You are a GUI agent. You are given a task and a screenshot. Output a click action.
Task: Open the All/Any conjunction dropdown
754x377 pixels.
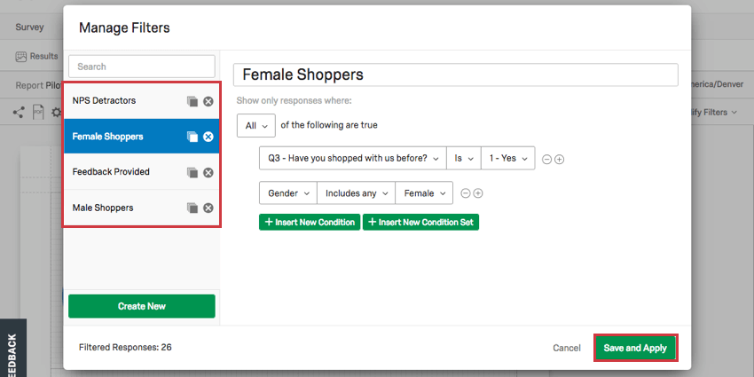click(255, 125)
